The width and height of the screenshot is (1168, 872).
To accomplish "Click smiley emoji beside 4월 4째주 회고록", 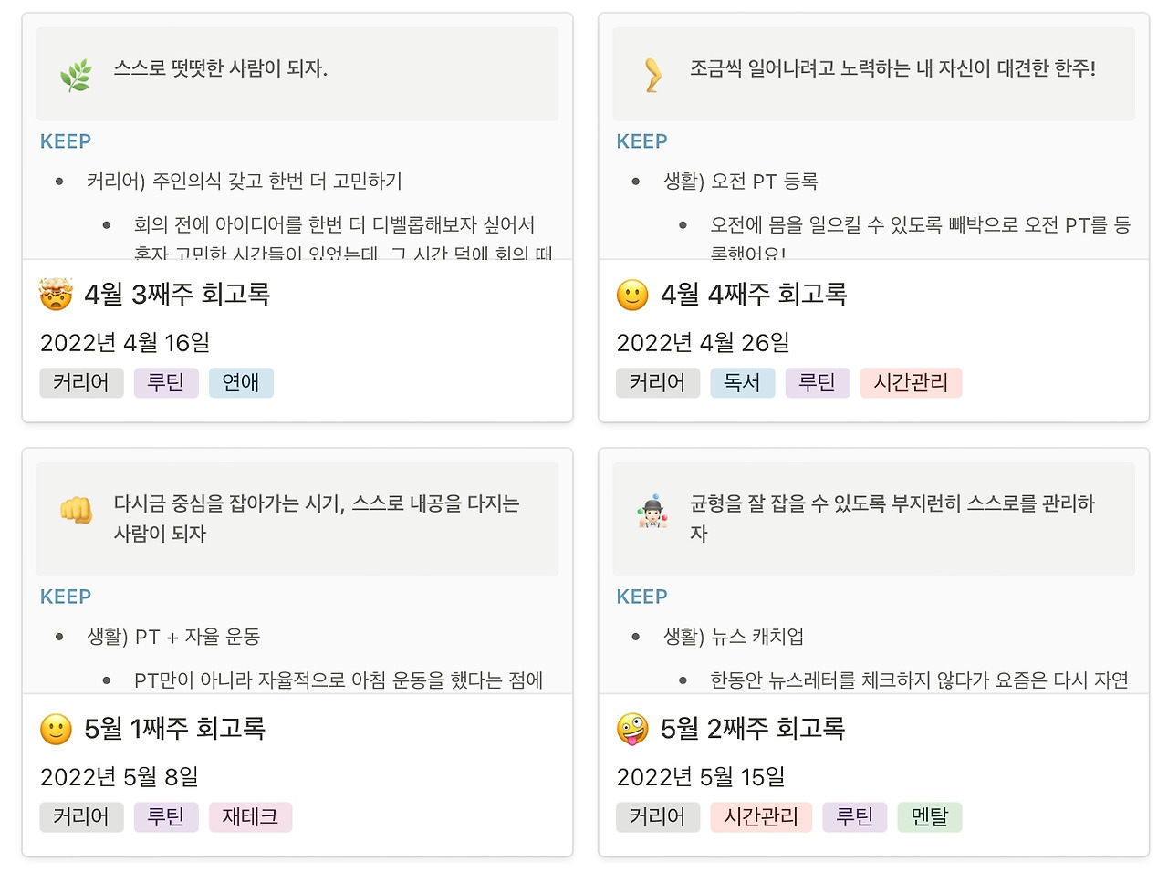I will tap(632, 295).
